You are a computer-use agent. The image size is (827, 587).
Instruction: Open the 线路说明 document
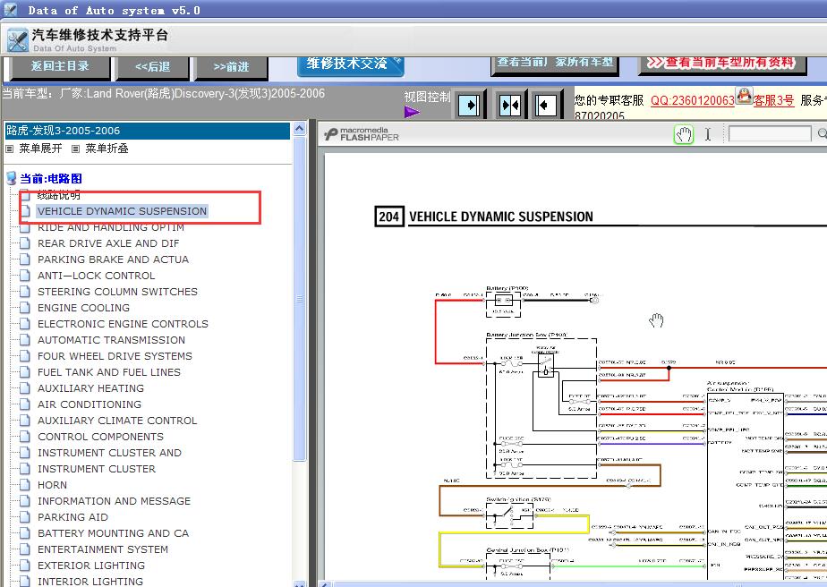(x=58, y=195)
